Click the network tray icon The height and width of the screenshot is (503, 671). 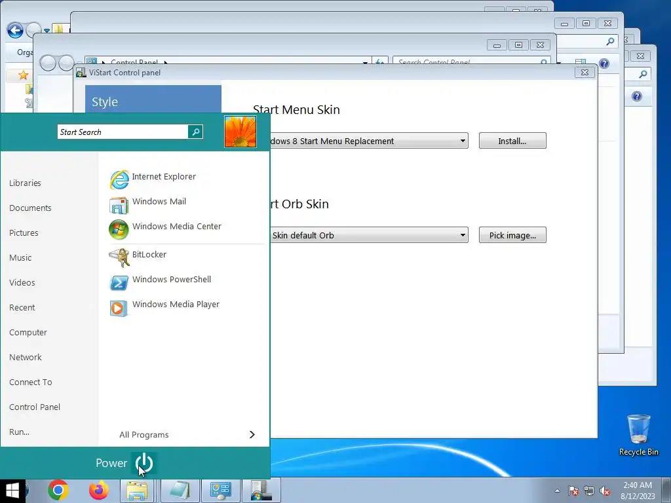pos(589,491)
